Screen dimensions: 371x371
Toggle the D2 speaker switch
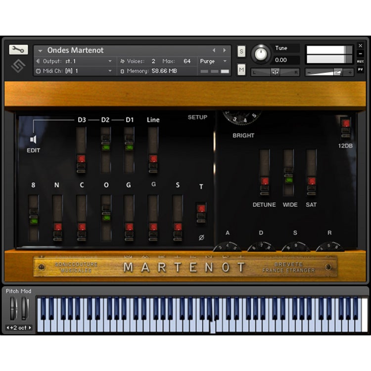pyautogui.click(x=105, y=150)
